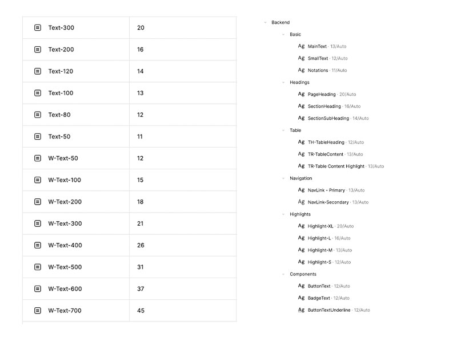Edit the value 45 for W-Text-700
457x342 pixels.
pos(141,311)
